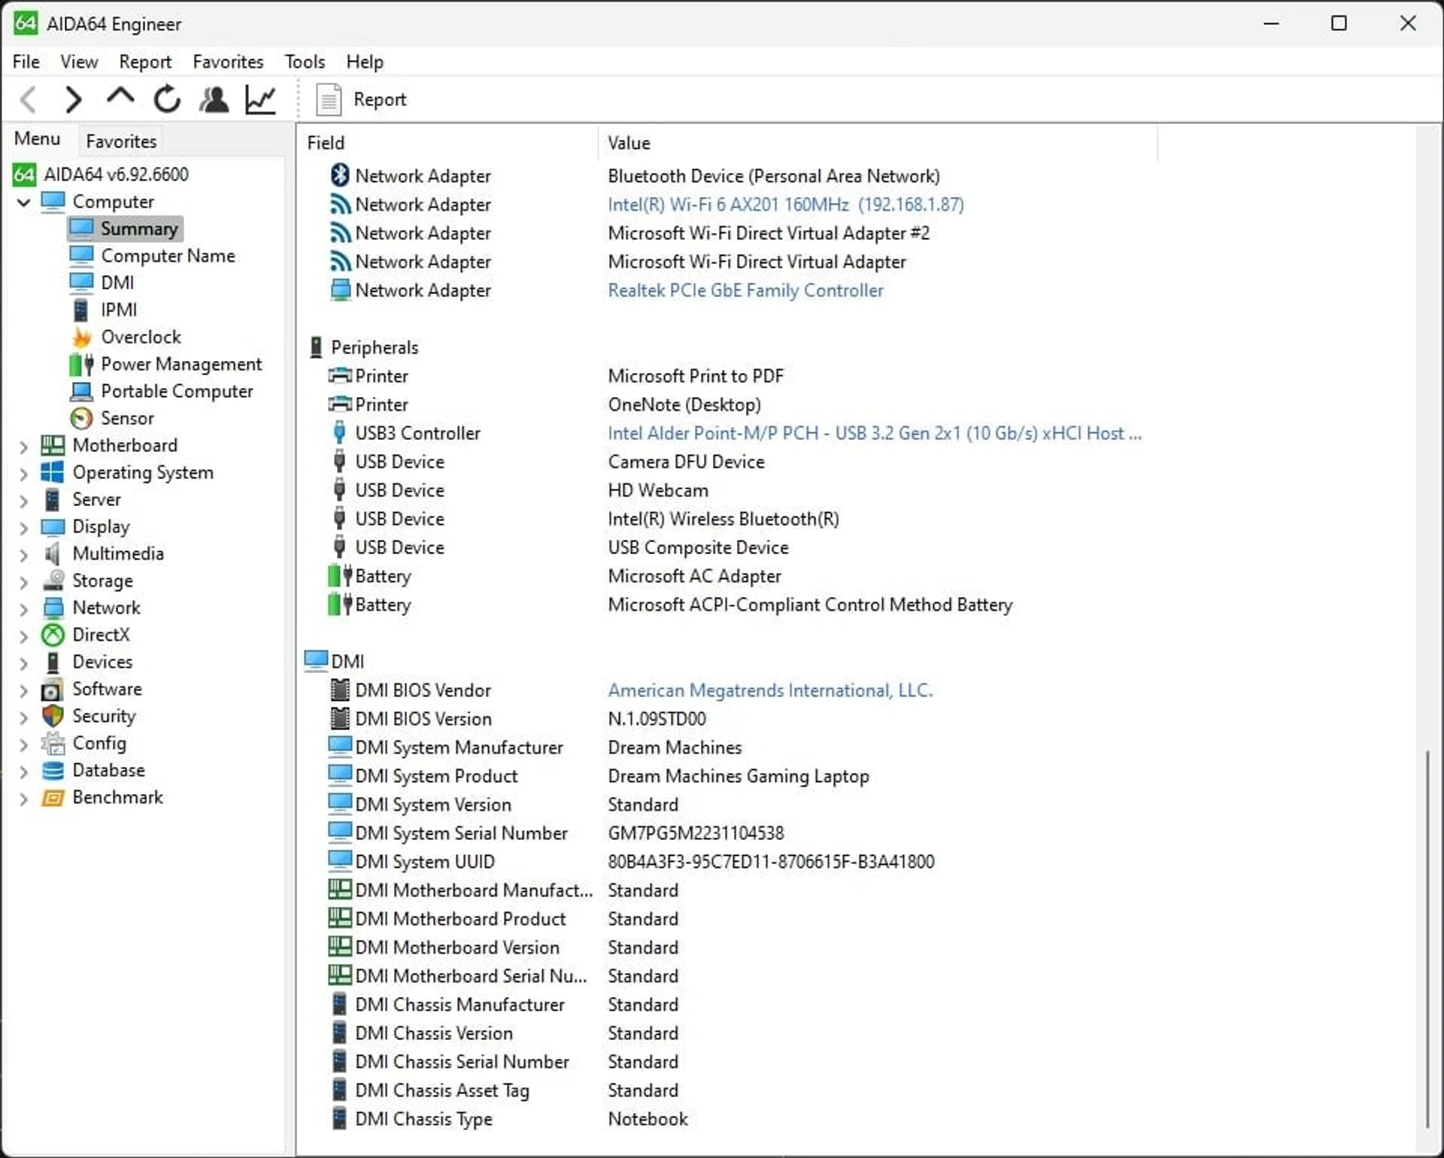Click the Power Management battery icon in tree

click(x=81, y=364)
